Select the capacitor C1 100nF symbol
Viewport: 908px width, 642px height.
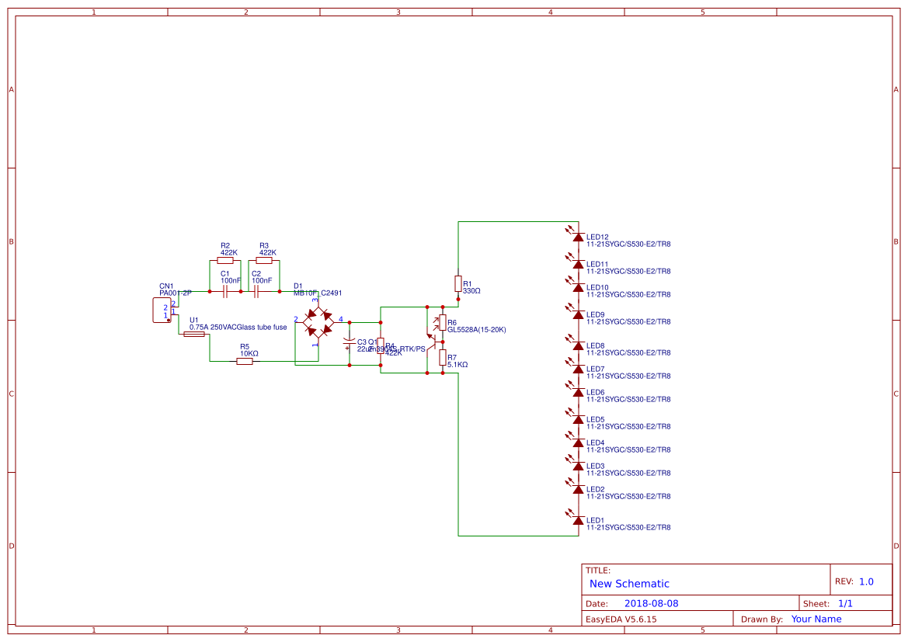click(x=226, y=292)
